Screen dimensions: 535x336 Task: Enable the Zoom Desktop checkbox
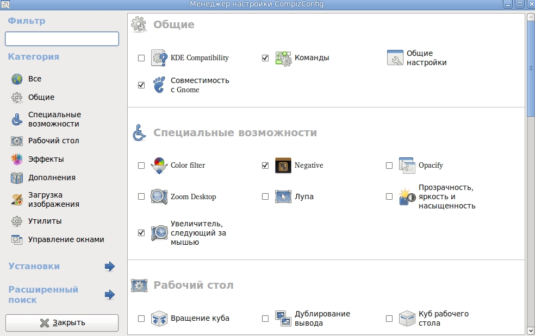pos(141,196)
